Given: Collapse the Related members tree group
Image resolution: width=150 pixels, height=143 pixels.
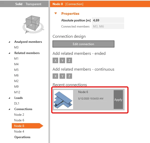Looking at the screenshot, I should point(9,53).
